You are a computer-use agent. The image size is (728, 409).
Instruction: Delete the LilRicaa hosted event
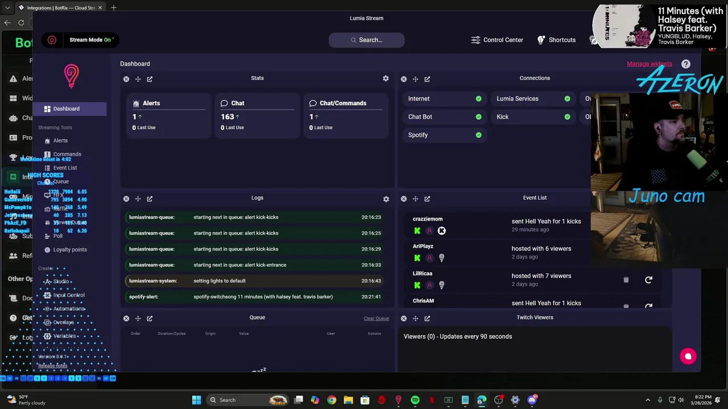point(626,279)
